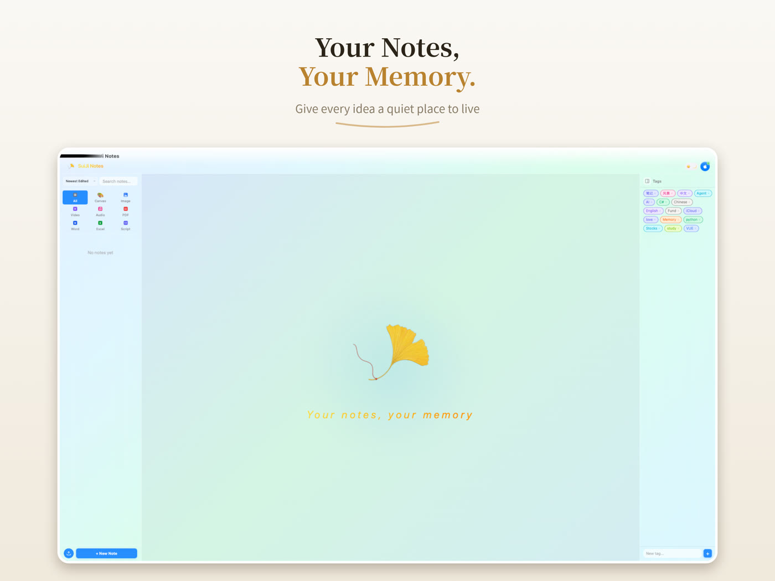Click the upload icon beside New Note
This screenshot has height=581, width=775.
click(69, 553)
